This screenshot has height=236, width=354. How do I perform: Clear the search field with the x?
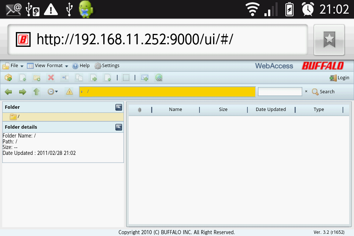tap(306, 91)
